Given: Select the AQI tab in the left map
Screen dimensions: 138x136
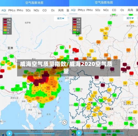Looking at the screenshot, I should 4,10.
